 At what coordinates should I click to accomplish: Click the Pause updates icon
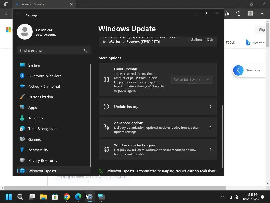tap(106, 80)
